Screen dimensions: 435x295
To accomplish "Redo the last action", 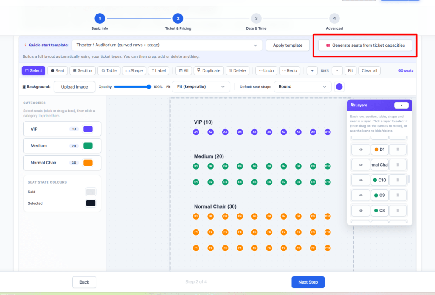I will tap(290, 70).
